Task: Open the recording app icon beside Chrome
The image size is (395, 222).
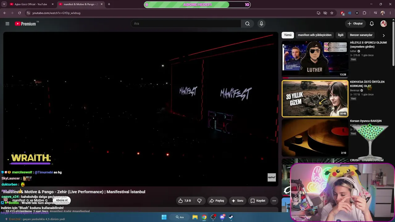Action: (213, 217)
